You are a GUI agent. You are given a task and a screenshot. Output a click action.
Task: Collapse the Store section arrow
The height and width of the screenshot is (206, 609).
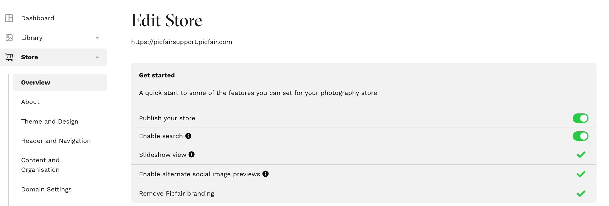pyautogui.click(x=97, y=57)
